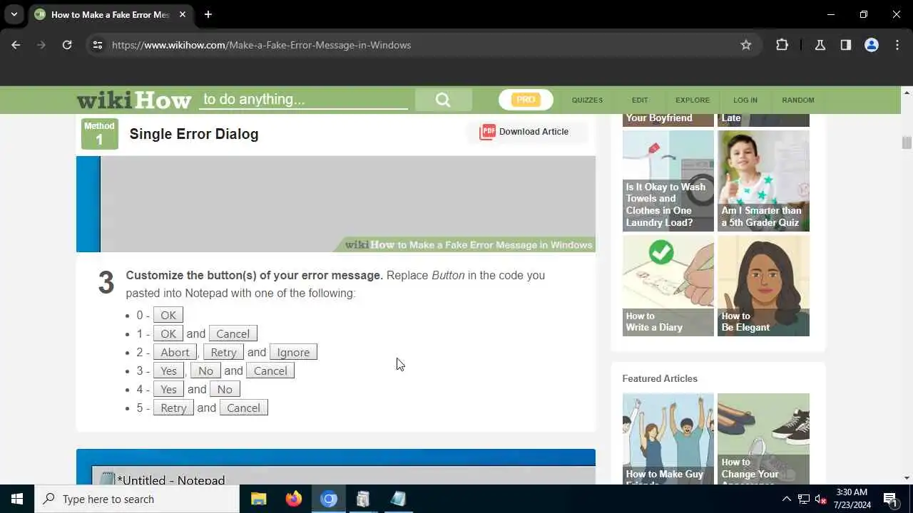This screenshot has height=513, width=913.
Task: Click the wikiHow logo
Action: pos(134,100)
